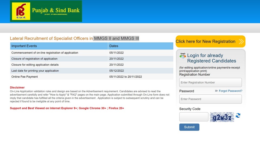Click the Punjab & Sind Bank logo
The width and height of the screenshot is (260, 146).
click(46, 11)
